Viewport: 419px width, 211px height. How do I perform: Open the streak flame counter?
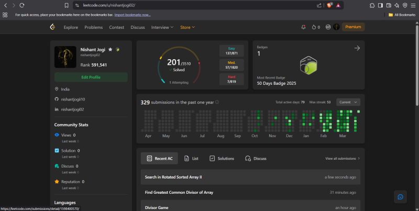pos(316,27)
